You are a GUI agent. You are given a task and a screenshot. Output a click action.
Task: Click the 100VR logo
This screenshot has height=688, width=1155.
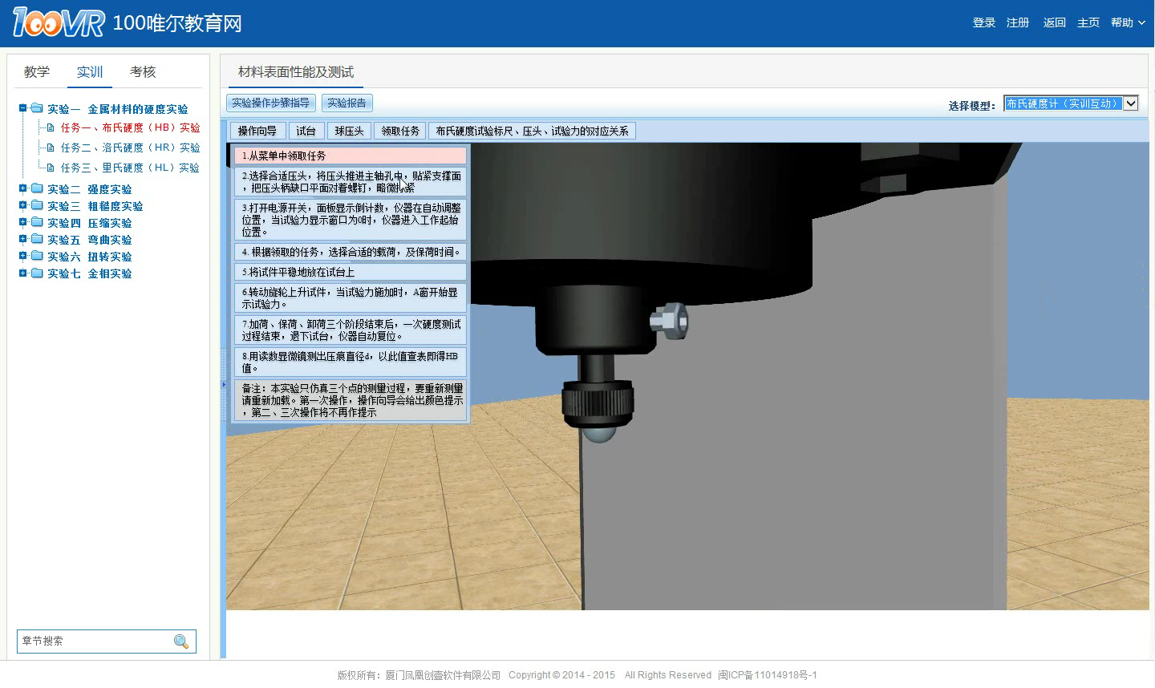point(58,22)
